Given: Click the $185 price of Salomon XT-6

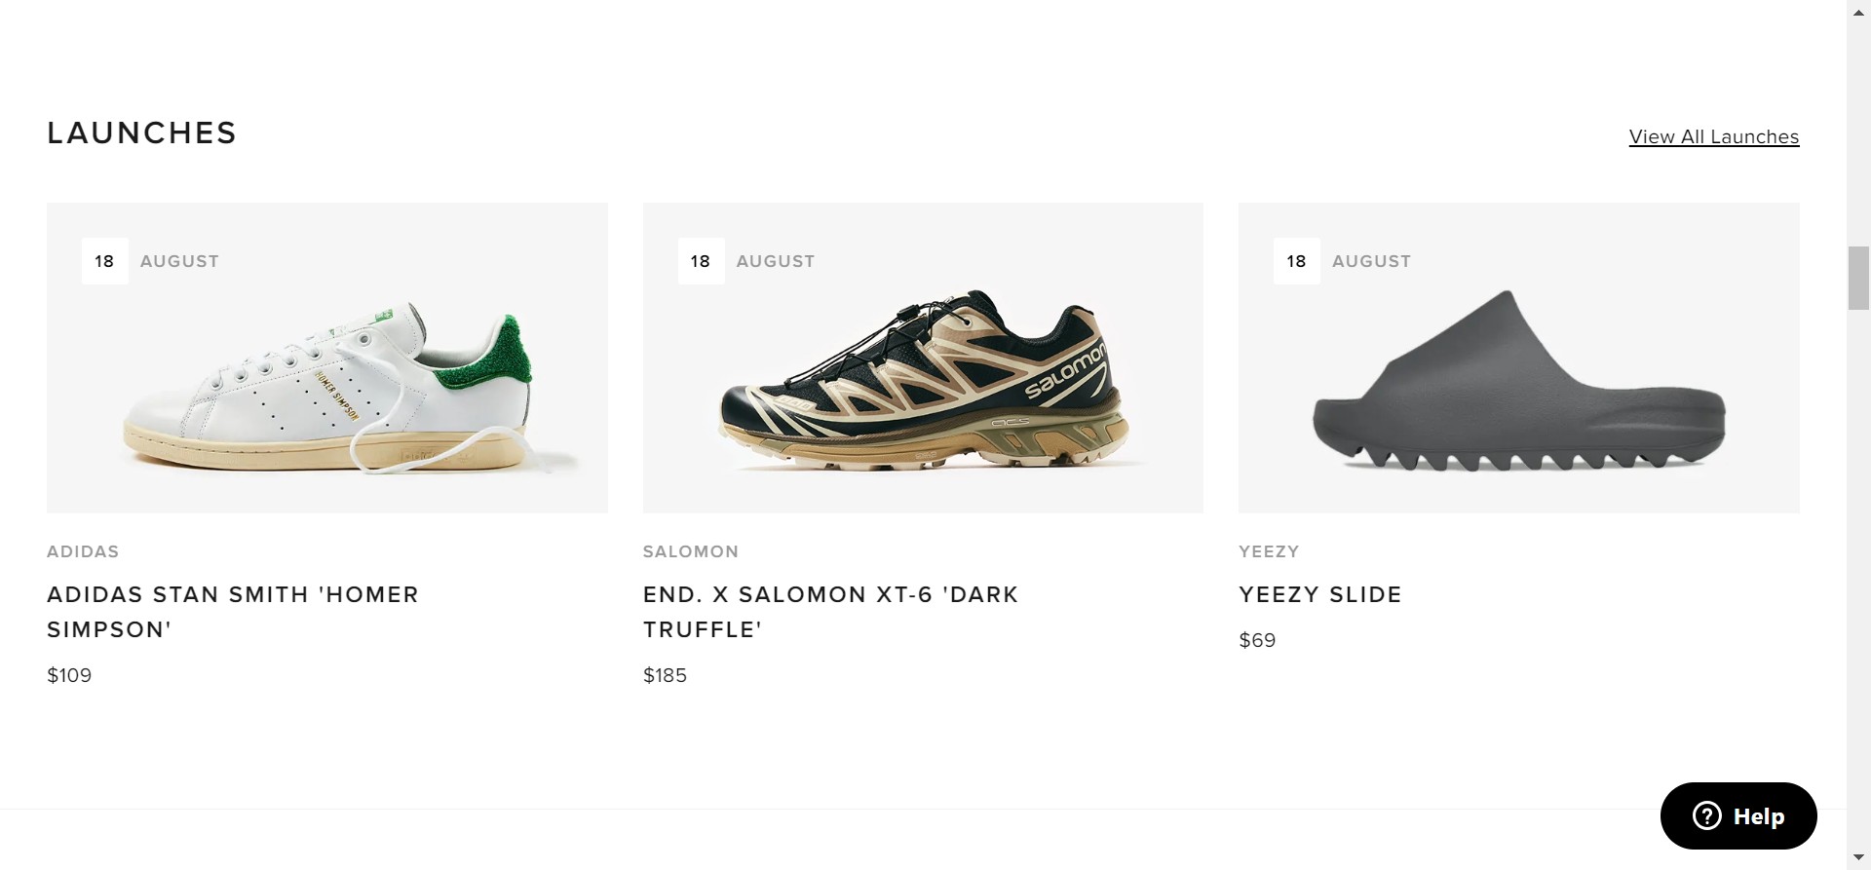Looking at the screenshot, I should click(665, 675).
